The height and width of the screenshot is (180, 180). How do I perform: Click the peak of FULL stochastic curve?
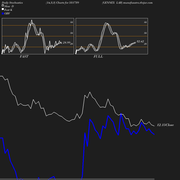106,23
